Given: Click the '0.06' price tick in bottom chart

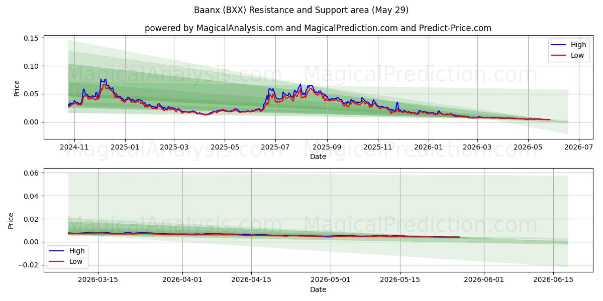Looking at the screenshot, I should 32,173.
